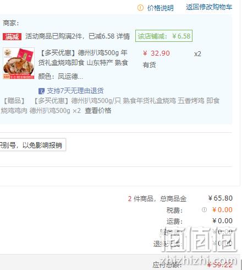242x270 pixels.
Task: Go back via 返回修改购物车 link
Action: [209, 7]
